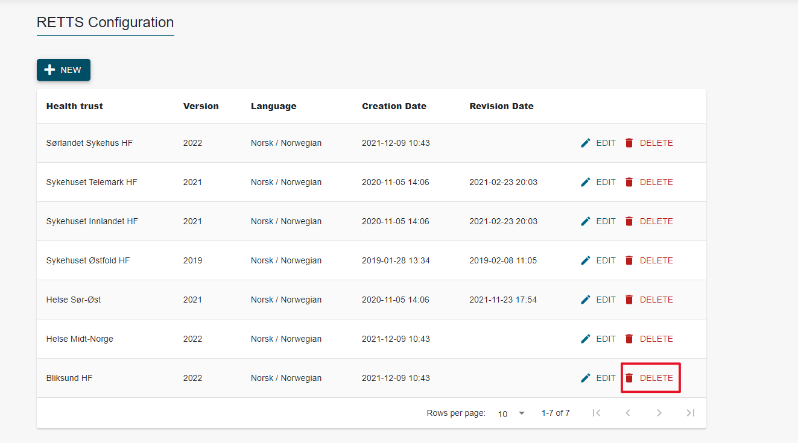Click the trash icon for Sykehuset Telemark HF
Screen dimensions: 798x443
point(629,182)
